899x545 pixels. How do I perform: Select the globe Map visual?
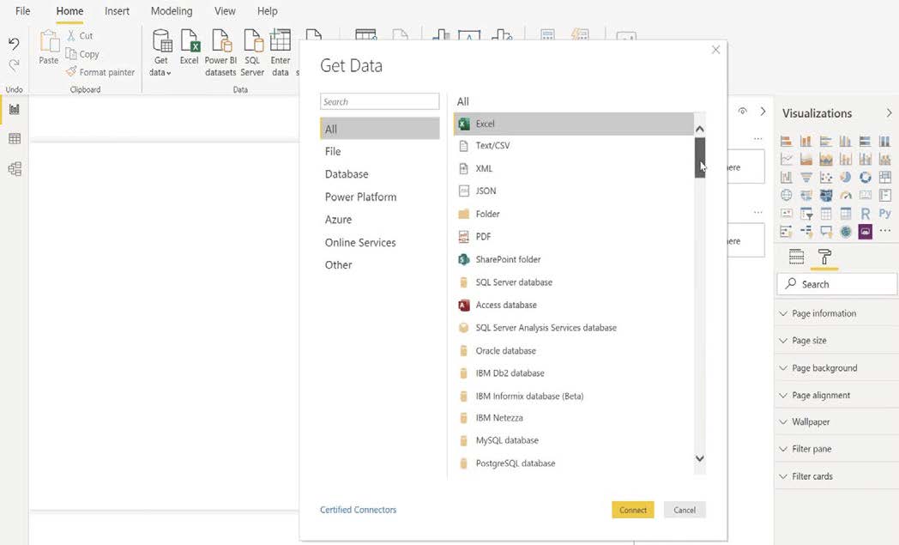tap(787, 196)
